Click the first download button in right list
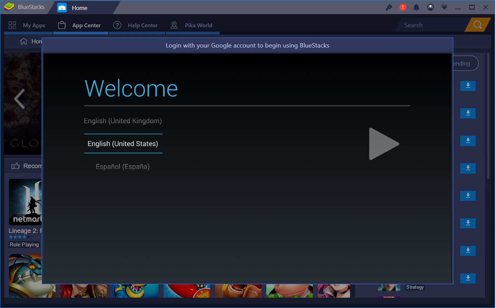 468,86
